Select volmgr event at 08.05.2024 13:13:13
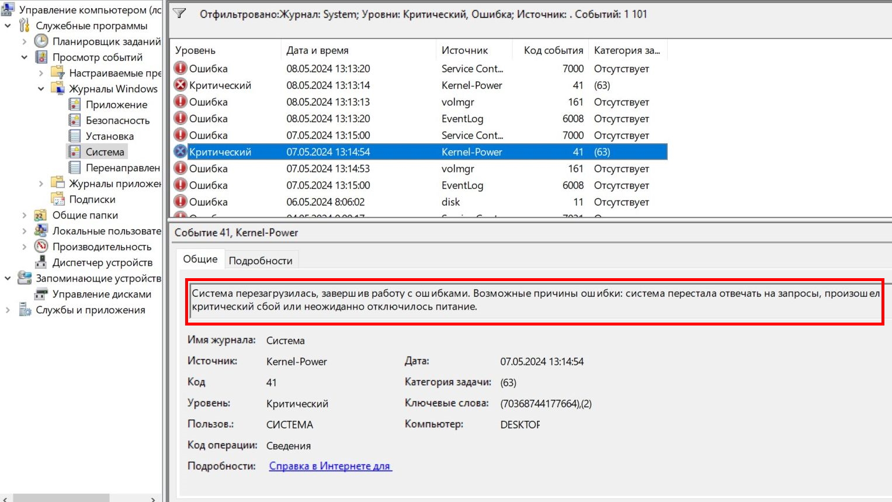 point(419,102)
